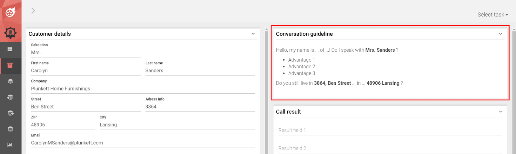
Task: Click the flaming reel app logo
Action: click(10, 12)
